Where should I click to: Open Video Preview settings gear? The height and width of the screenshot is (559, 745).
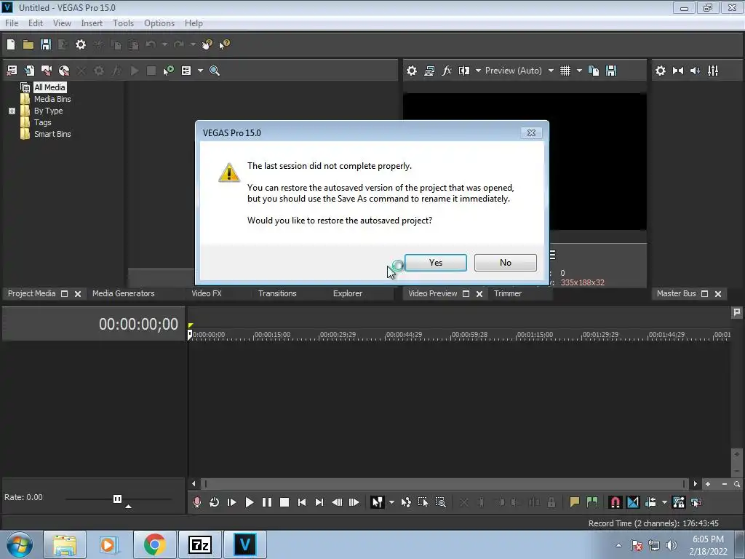(x=412, y=71)
